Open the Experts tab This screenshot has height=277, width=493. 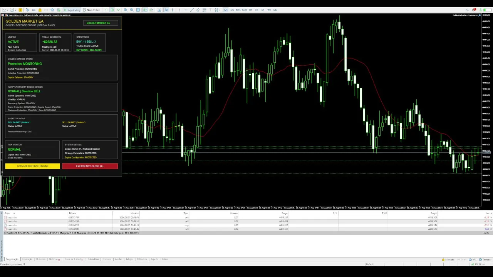pos(154,259)
